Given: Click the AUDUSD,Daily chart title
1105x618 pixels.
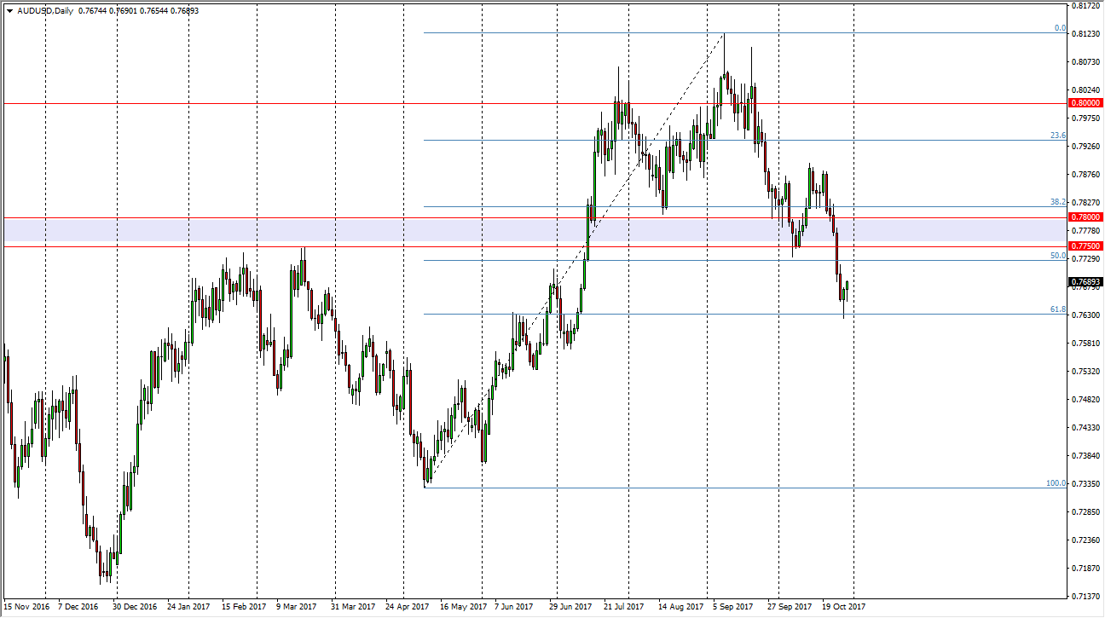Looking at the screenshot, I should point(44,11).
